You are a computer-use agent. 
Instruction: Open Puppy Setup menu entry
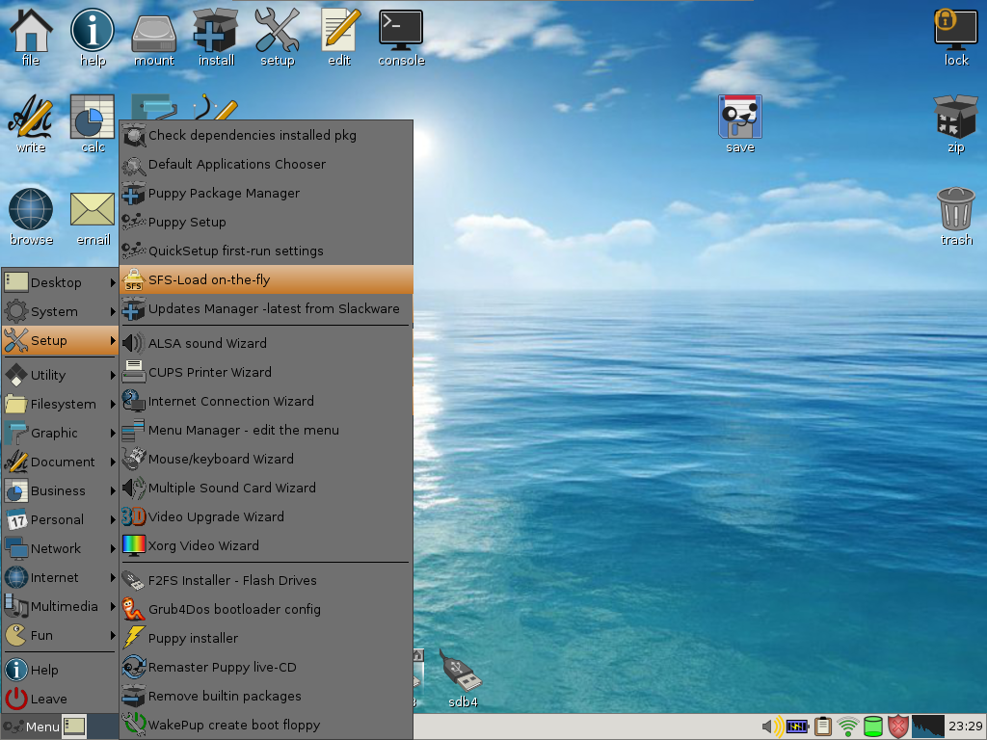click(x=266, y=223)
